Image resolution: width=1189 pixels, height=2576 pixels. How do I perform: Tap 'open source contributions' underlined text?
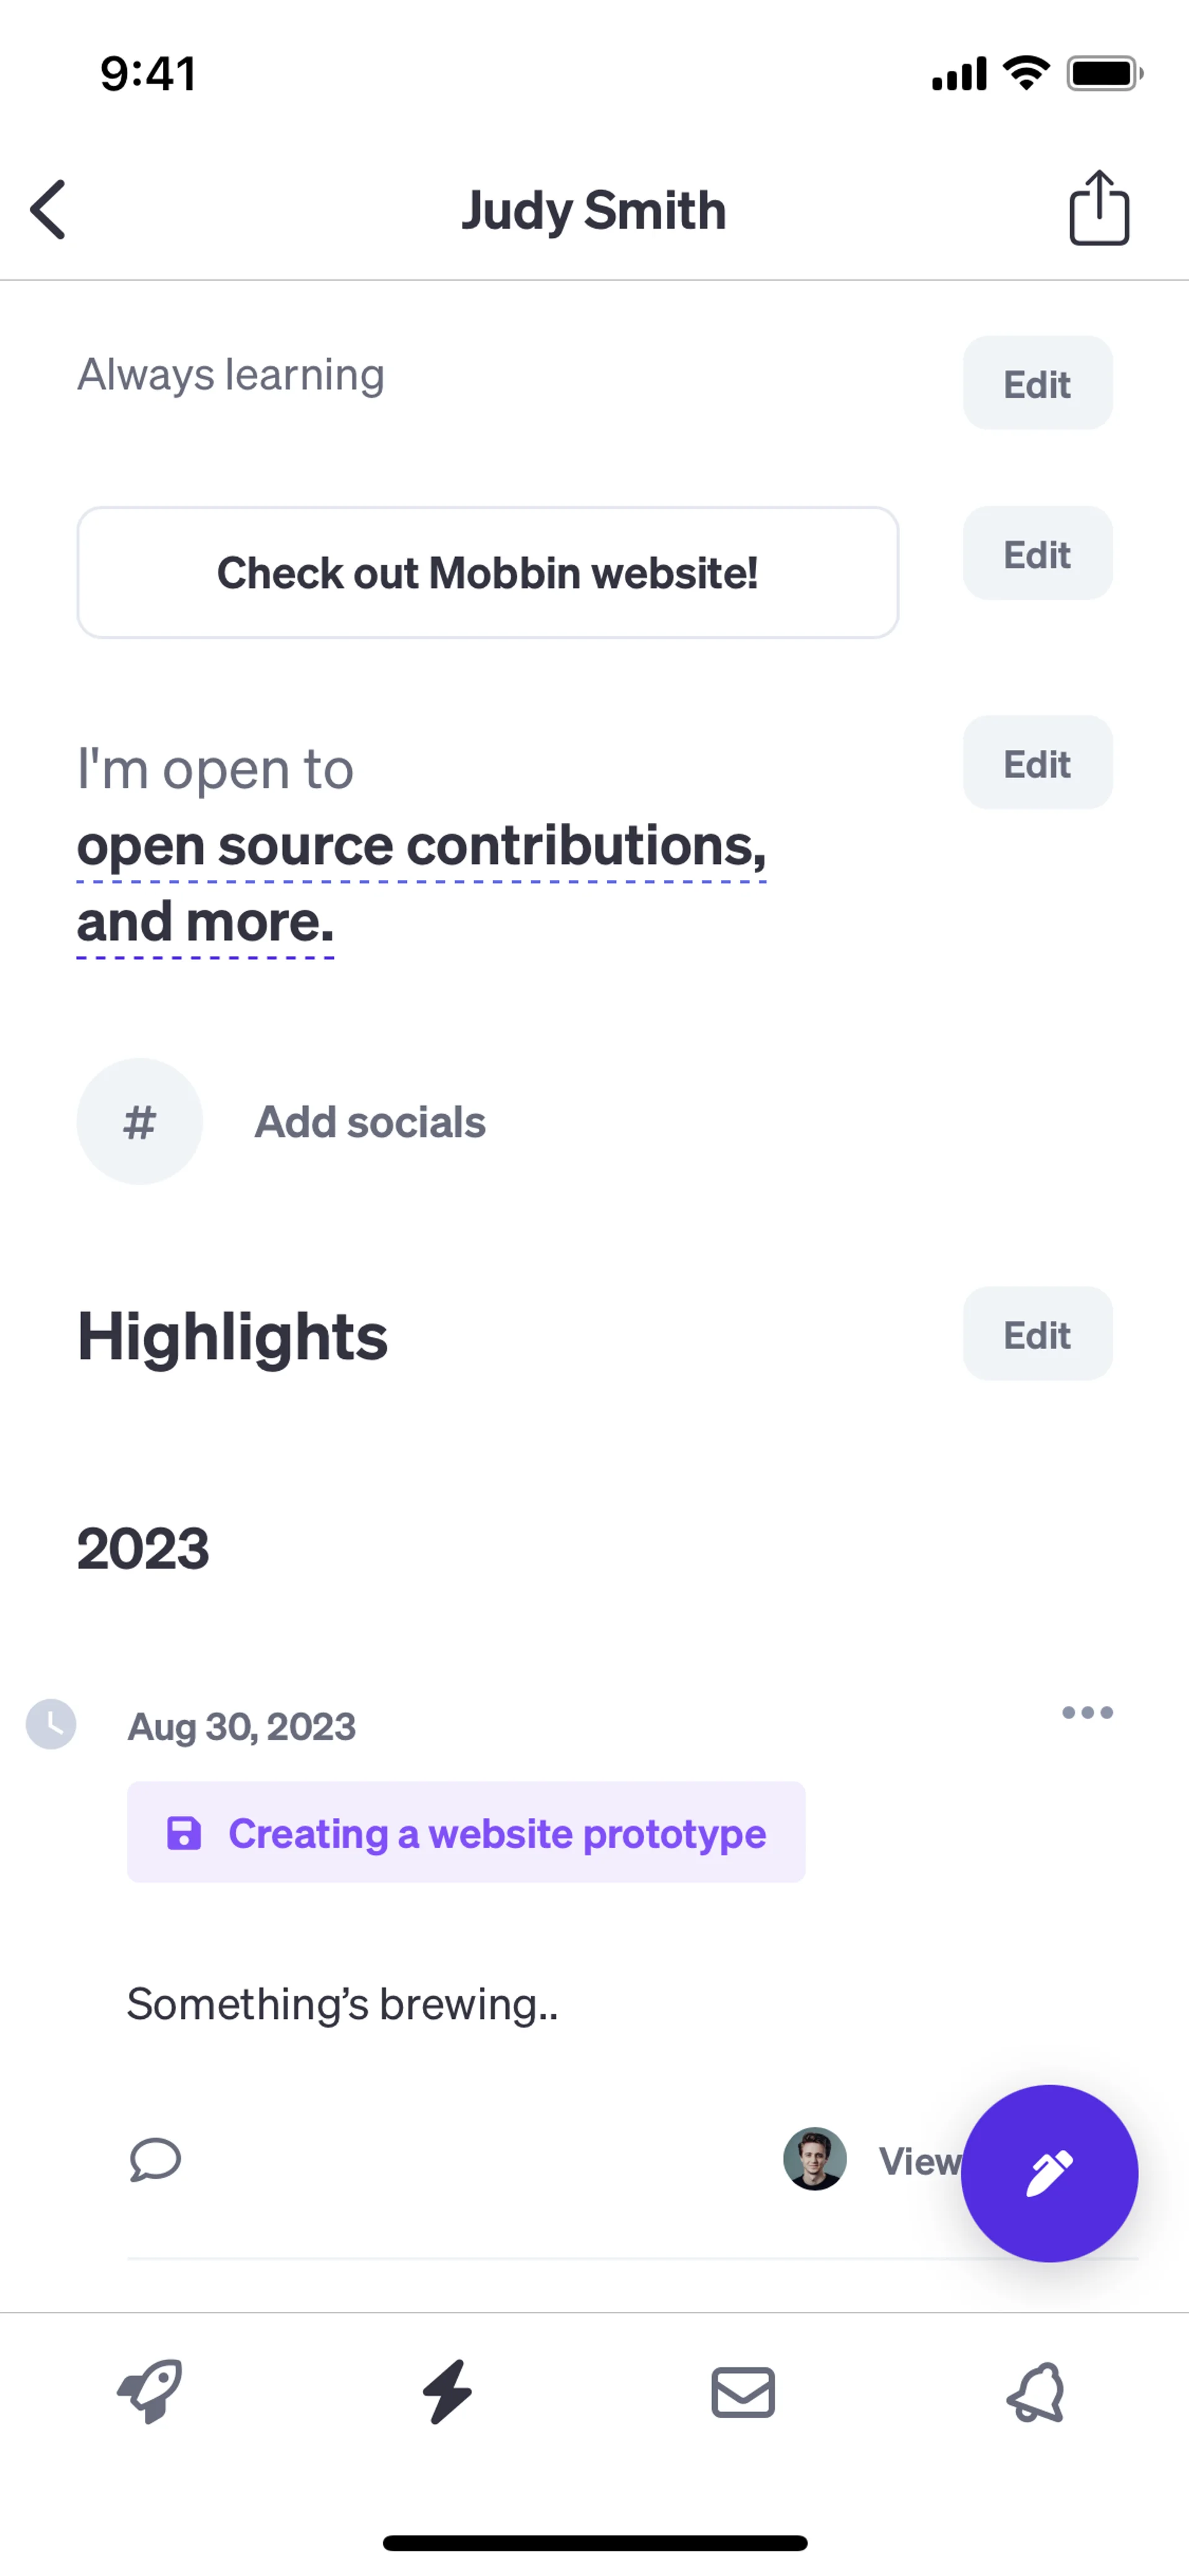pyautogui.click(x=420, y=846)
